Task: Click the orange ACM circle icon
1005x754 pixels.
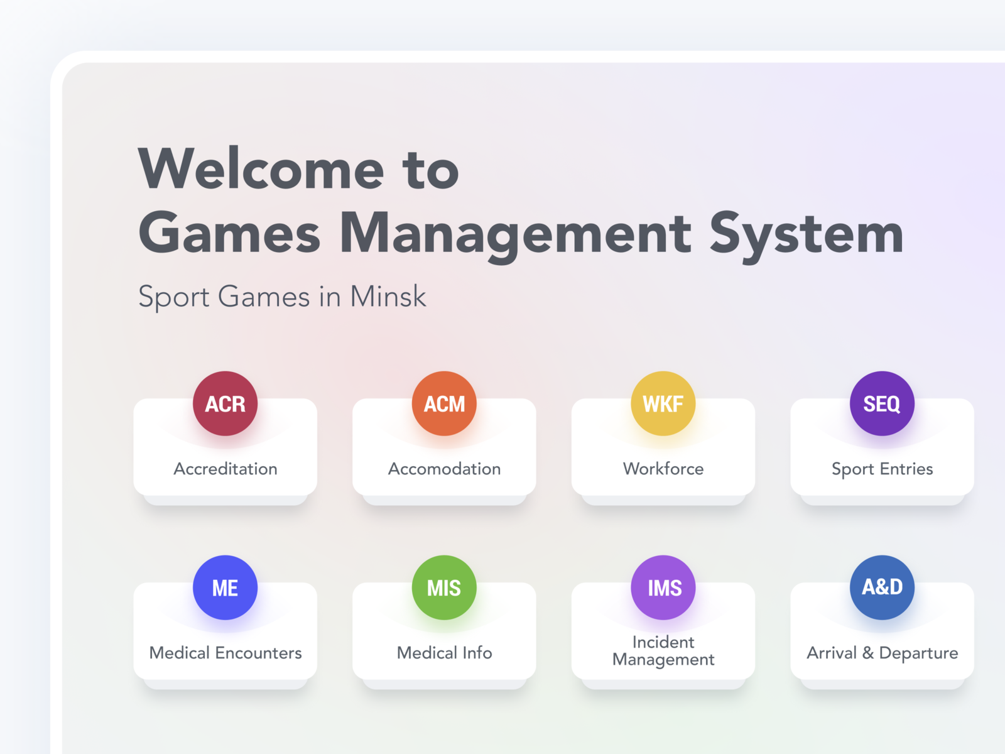Action: (x=443, y=404)
